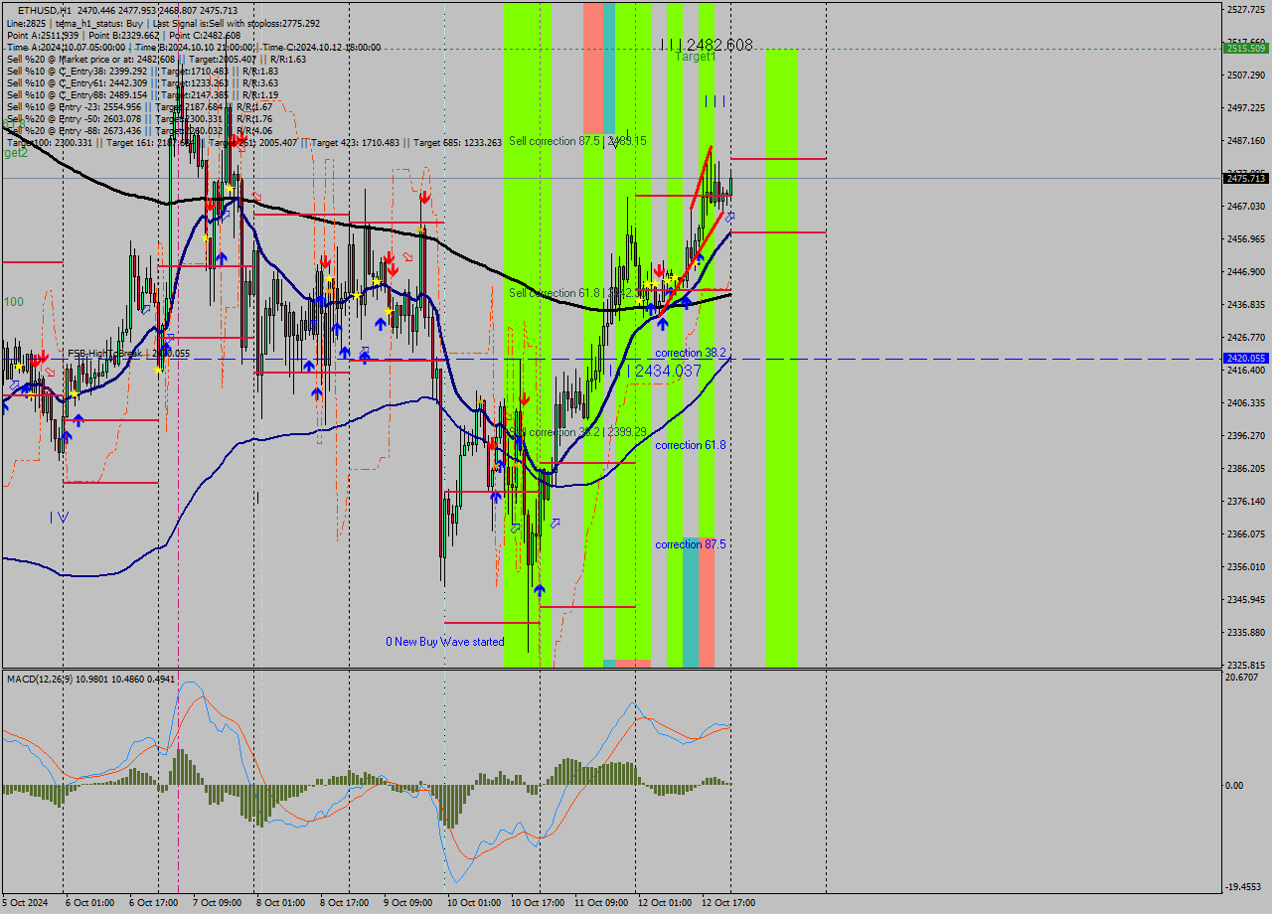Click the green 'Target1' label
The height and width of the screenshot is (914, 1272).
click(x=696, y=57)
